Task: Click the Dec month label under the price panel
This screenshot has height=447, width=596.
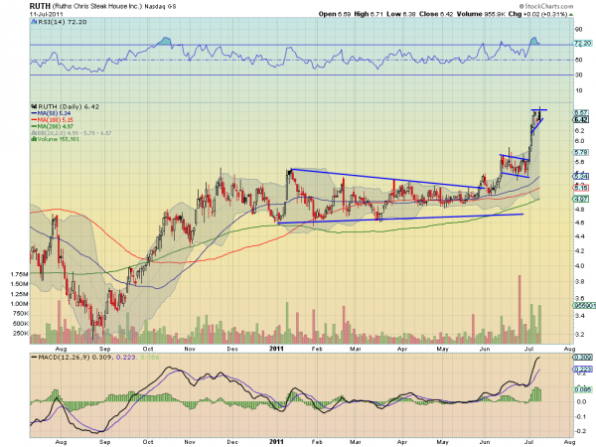Action: [x=232, y=349]
